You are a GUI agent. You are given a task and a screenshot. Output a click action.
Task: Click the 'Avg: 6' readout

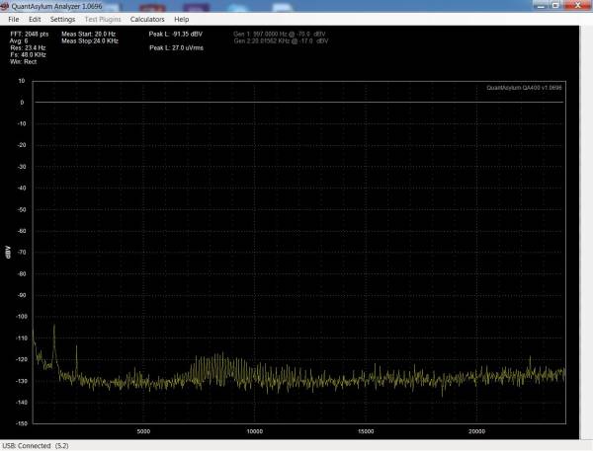pyautogui.click(x=19, y=40)
